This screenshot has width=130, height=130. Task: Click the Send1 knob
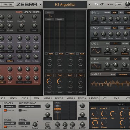coord(47,106)
